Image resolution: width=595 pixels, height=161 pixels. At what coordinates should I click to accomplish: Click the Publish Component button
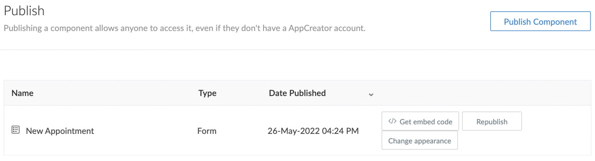(540, 22)
